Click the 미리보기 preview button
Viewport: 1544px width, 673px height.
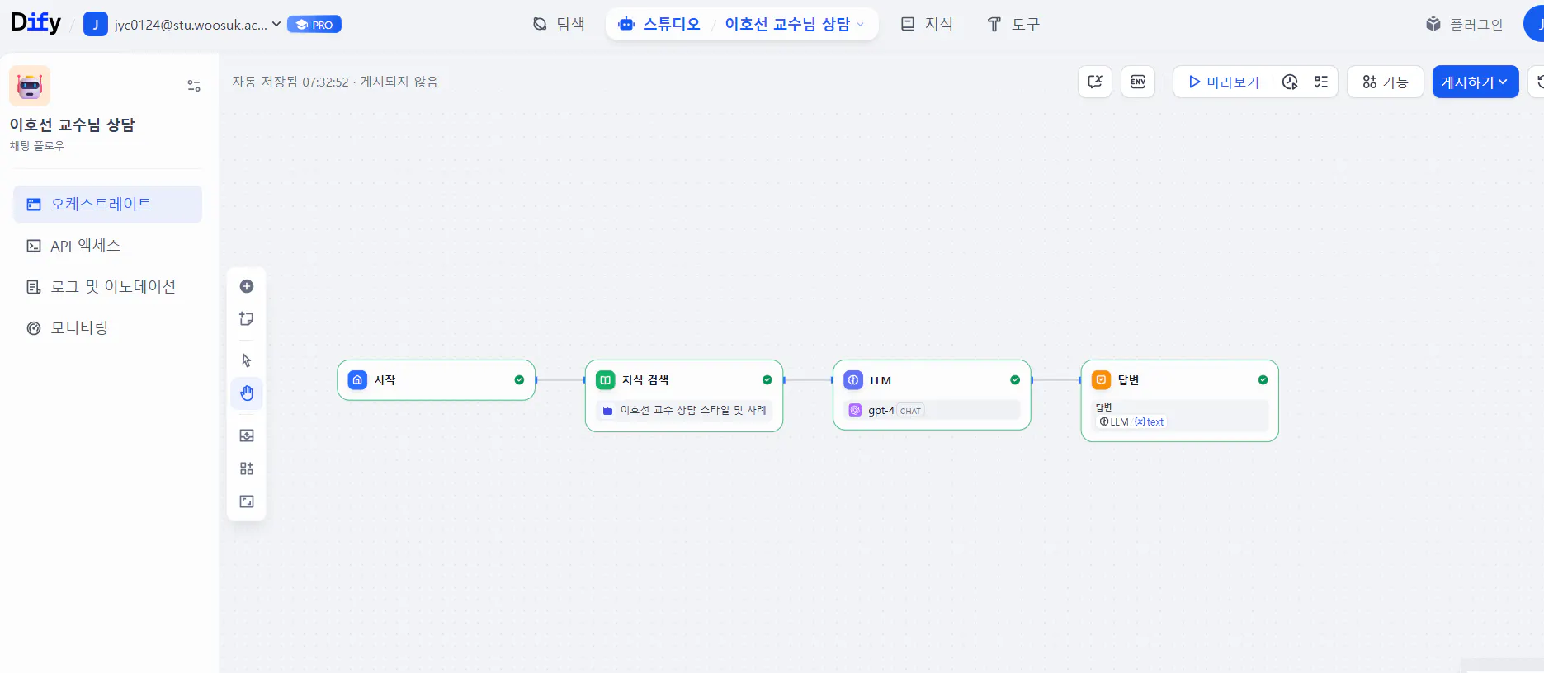point(1223,82)
